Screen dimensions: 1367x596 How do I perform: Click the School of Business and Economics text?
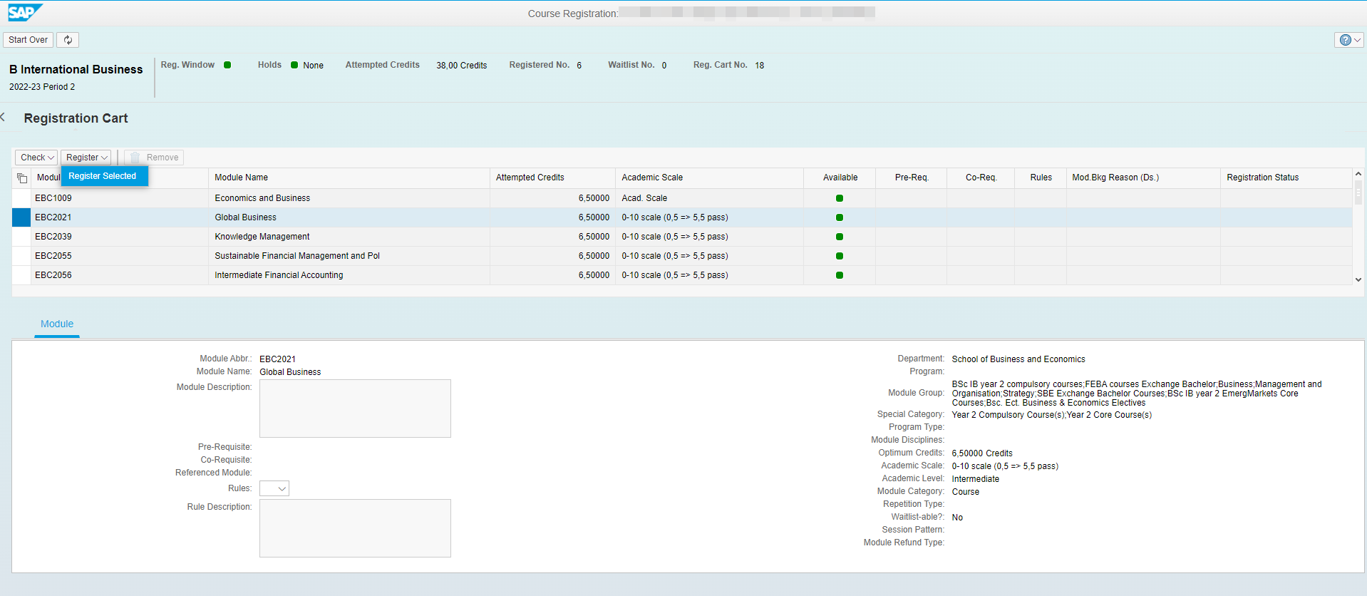[1018, 359]
